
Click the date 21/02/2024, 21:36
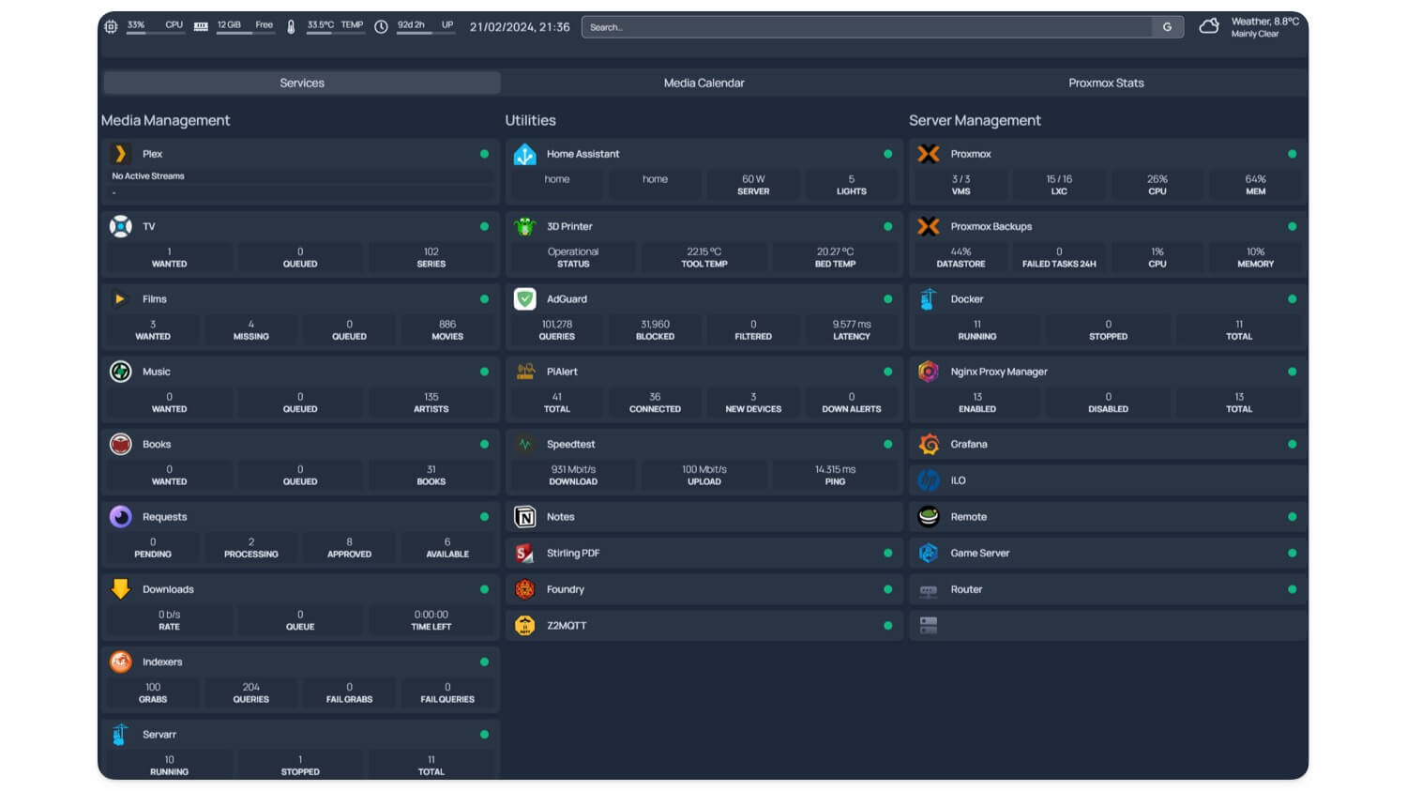point(520,27)
